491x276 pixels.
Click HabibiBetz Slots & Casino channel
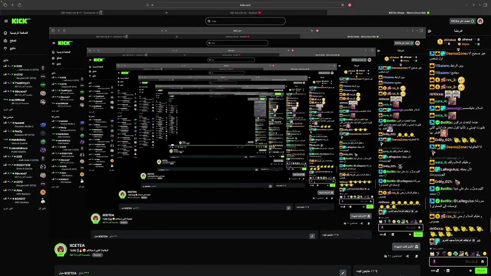[x=24, y=141]
